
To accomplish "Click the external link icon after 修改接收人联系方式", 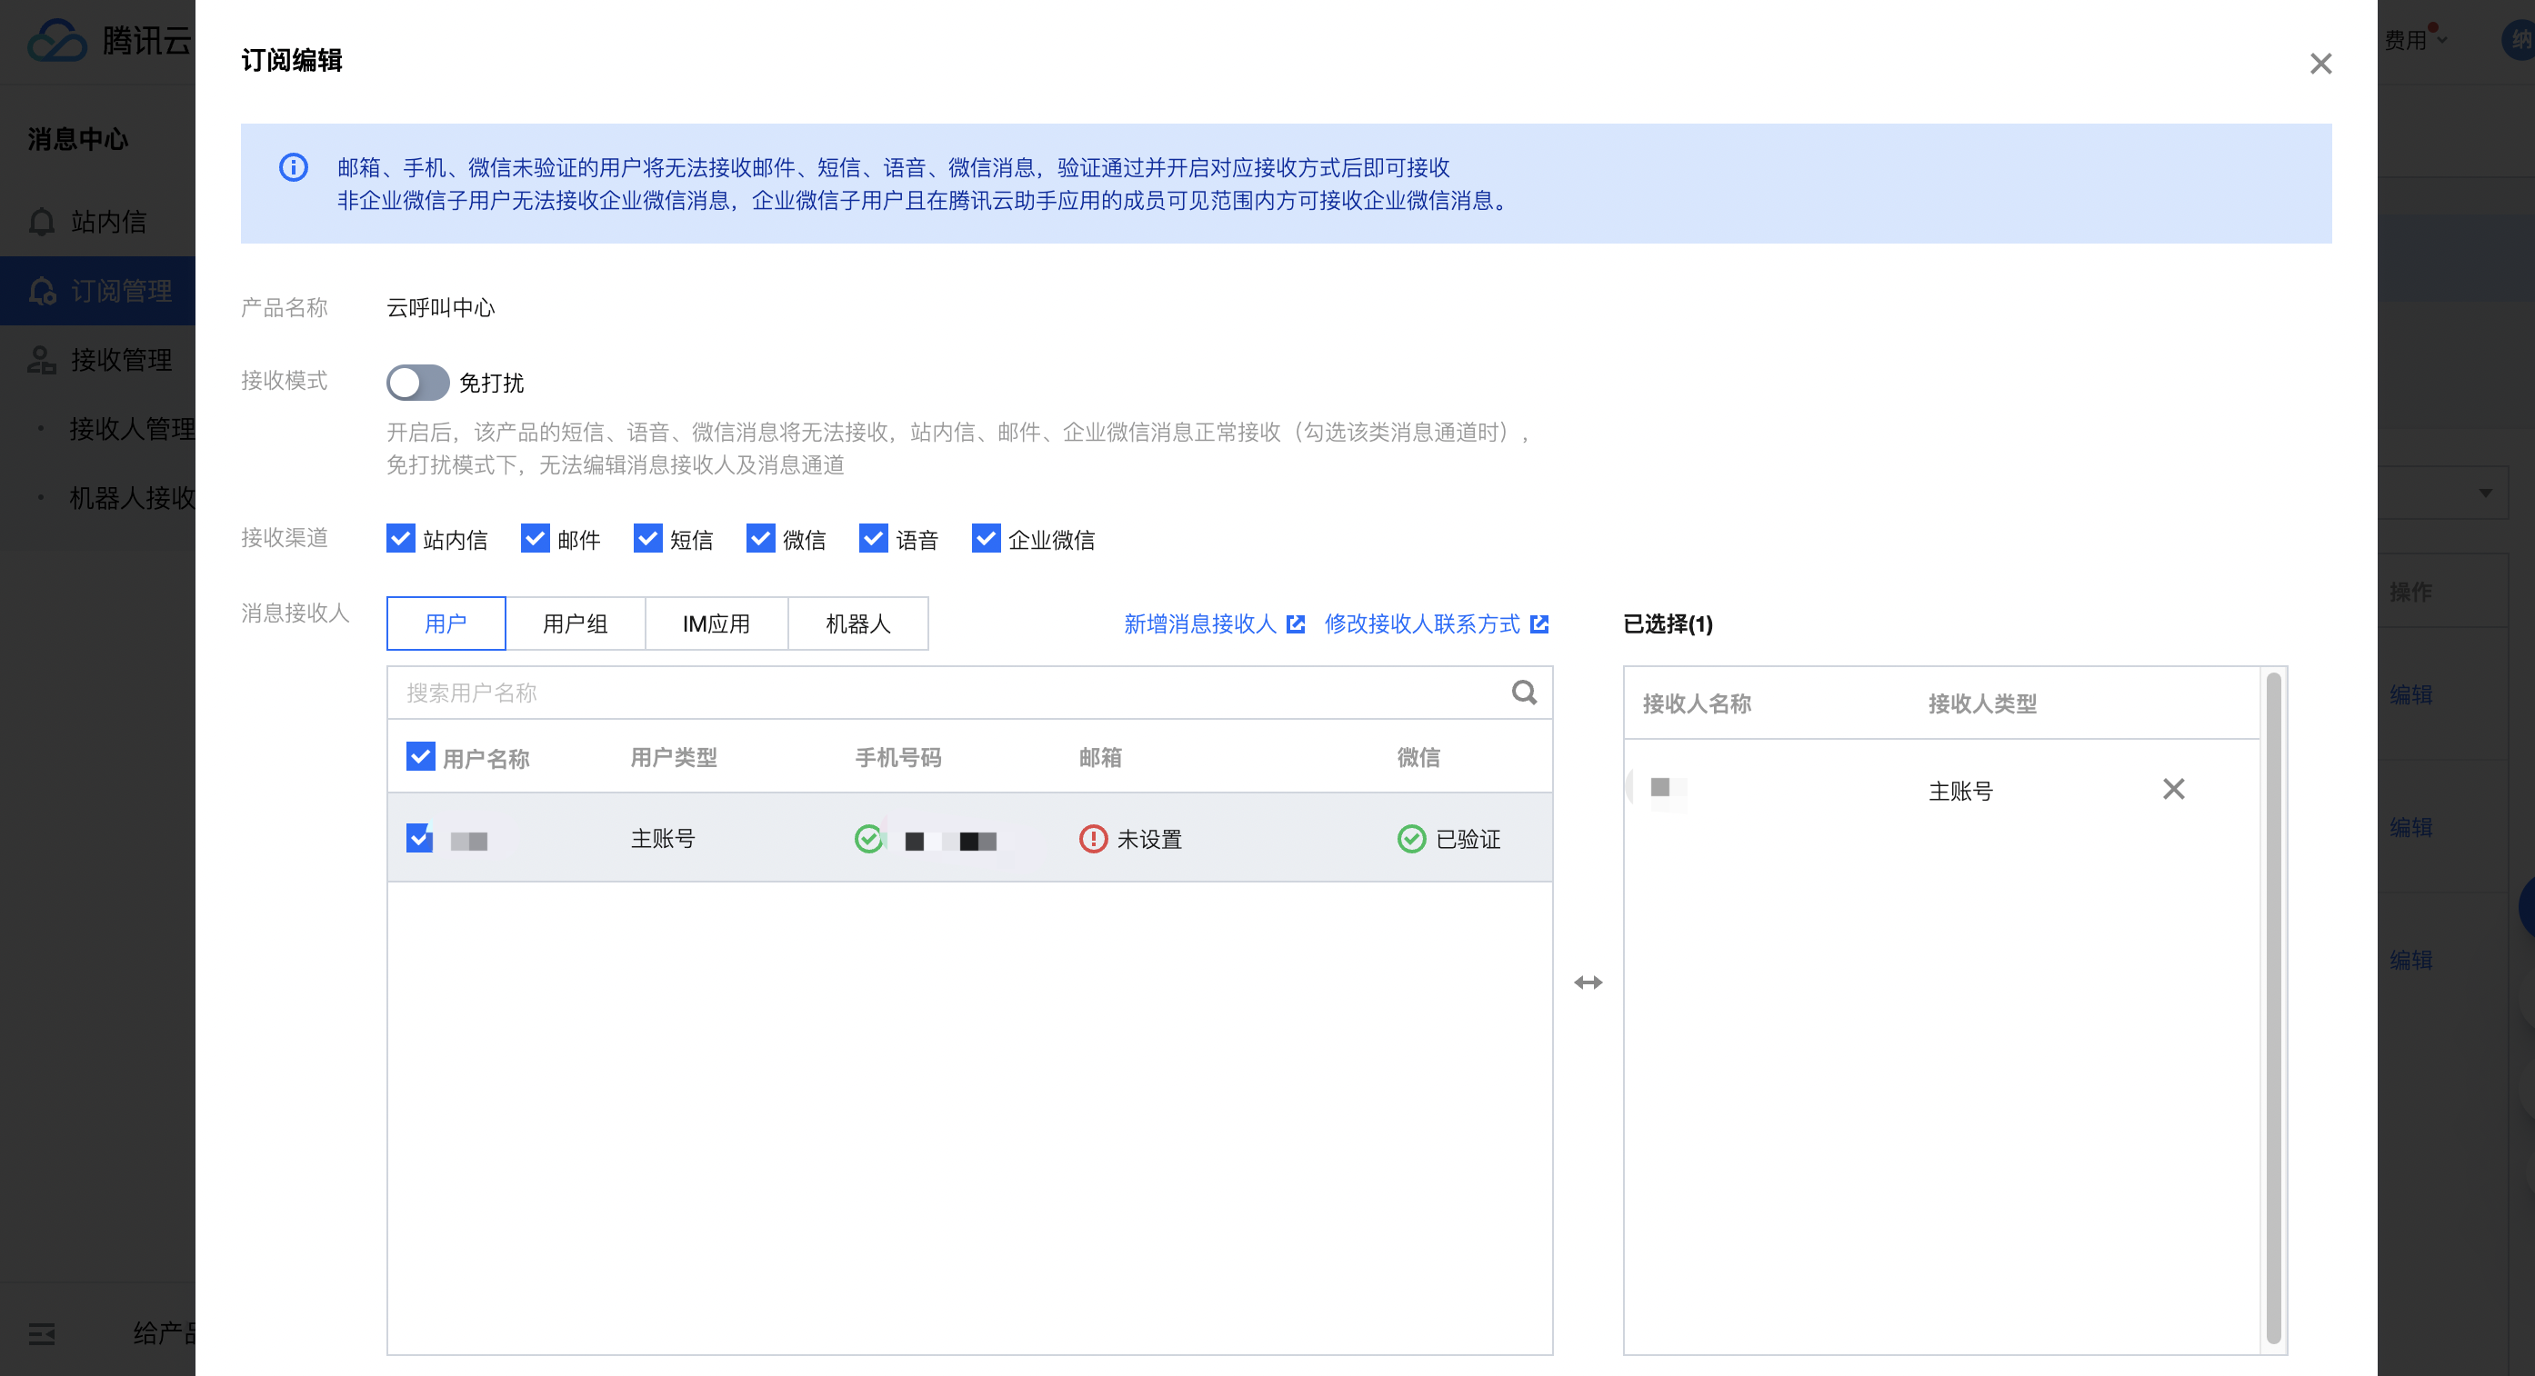I will click(1540, 623).
